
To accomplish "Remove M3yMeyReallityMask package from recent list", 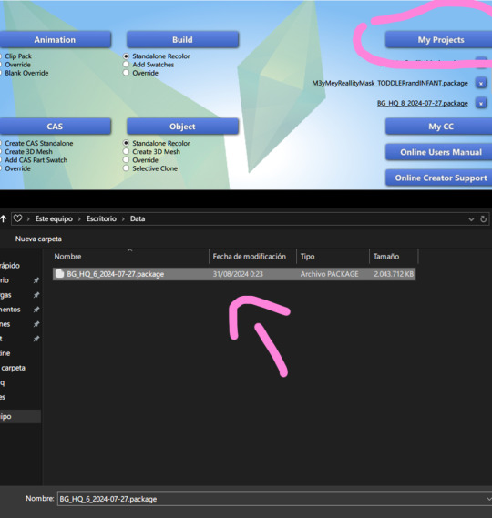I will (x=481, y=83).
